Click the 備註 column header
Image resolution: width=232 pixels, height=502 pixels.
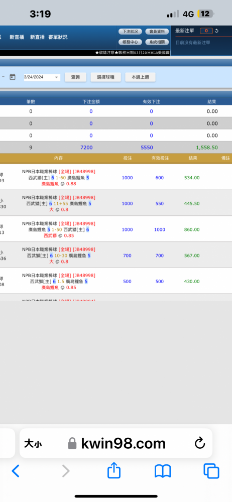(225, 158)
